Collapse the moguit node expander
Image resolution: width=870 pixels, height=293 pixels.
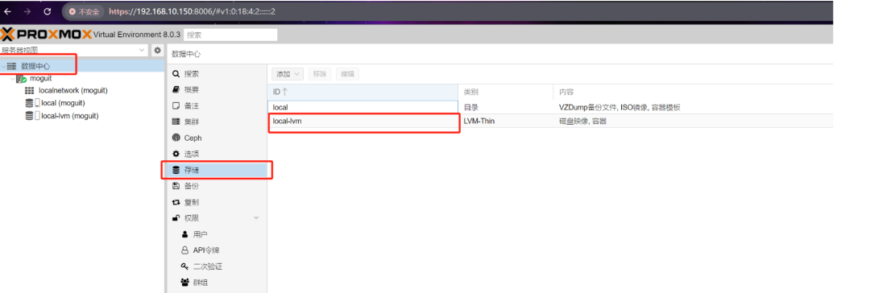13,80
